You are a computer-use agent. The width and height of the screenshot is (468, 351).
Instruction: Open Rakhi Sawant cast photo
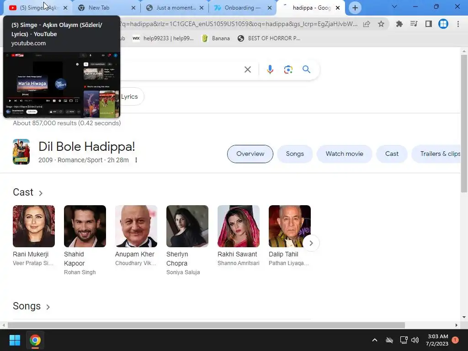(239, 226)
